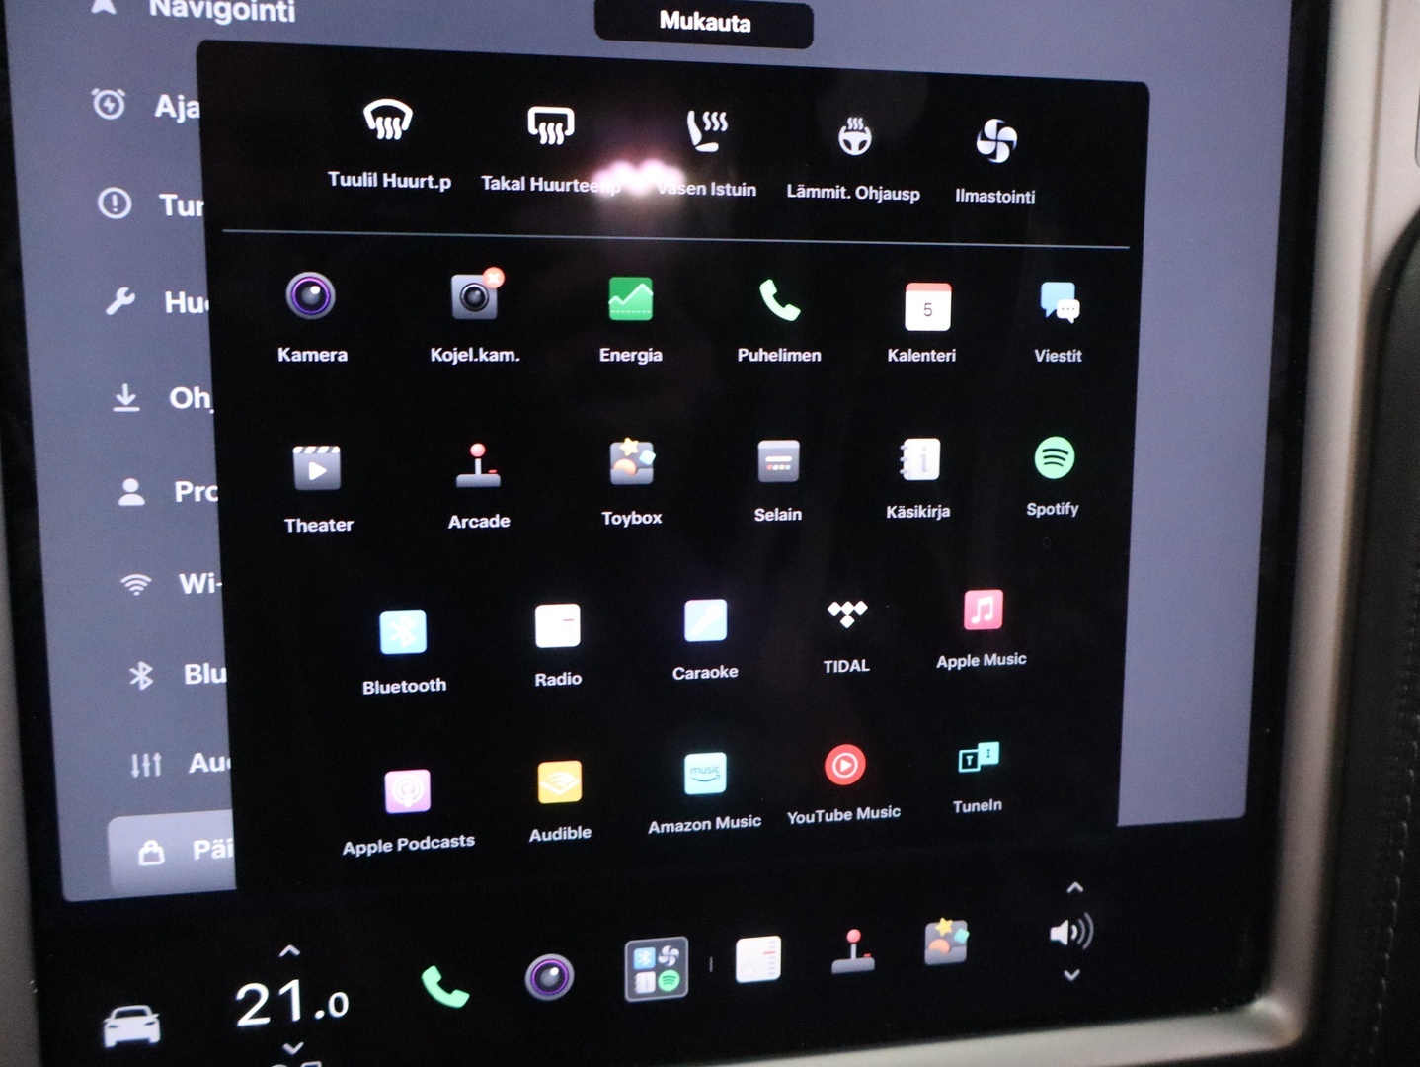Viewport: 1420px width, 1067px height.
Task: Toggle rear defrost (Takal Huurteenp)
Action: (x=550, y=149)
